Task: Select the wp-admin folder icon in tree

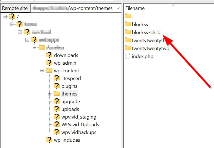Action: pyautogui.click(x=49, y=63)
